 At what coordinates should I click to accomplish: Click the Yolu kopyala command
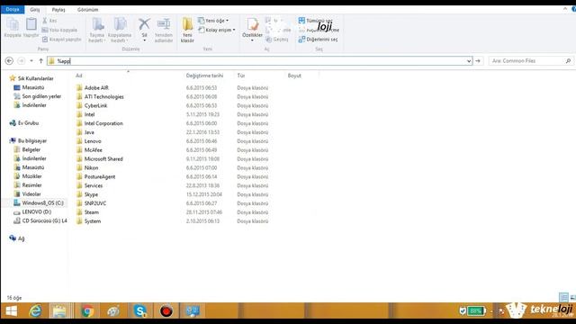[x=59, y=30]
